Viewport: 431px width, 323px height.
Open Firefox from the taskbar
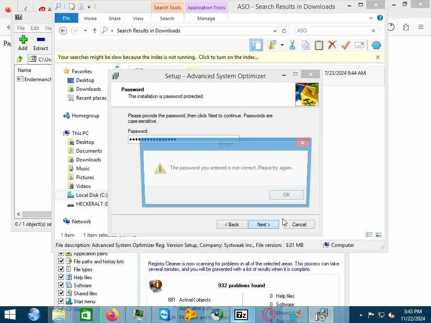(x=112, y=315)
